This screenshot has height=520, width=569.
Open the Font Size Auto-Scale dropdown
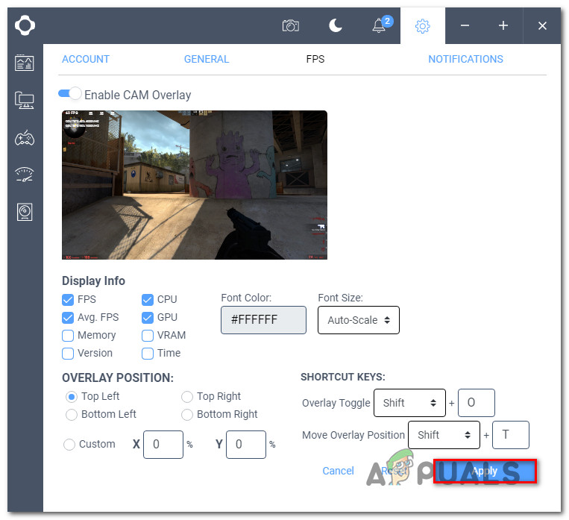tap(359, 320)
